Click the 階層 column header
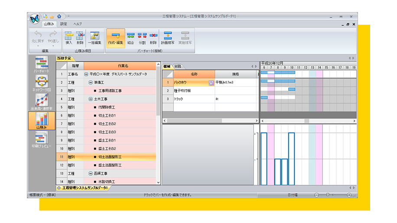Screen dimensions: 397x223 click(75, 66)
